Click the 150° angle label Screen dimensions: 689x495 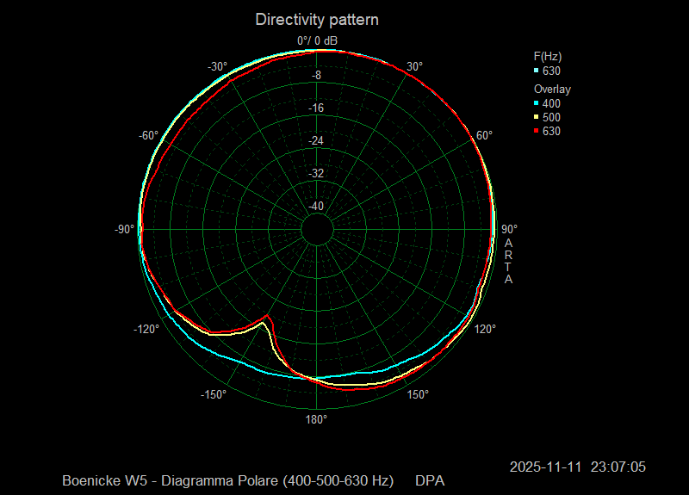pos(417,394)
